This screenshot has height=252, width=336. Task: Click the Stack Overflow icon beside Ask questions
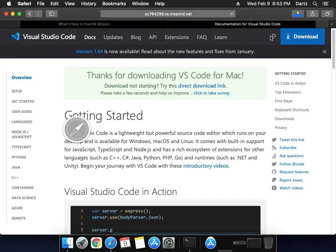pyautogui.click(x=274, y=156)
